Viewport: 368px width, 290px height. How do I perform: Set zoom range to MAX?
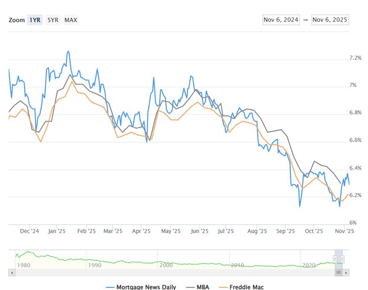(x=71, y=20)
